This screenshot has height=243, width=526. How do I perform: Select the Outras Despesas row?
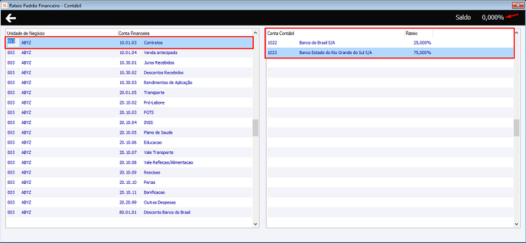point(129,202)
